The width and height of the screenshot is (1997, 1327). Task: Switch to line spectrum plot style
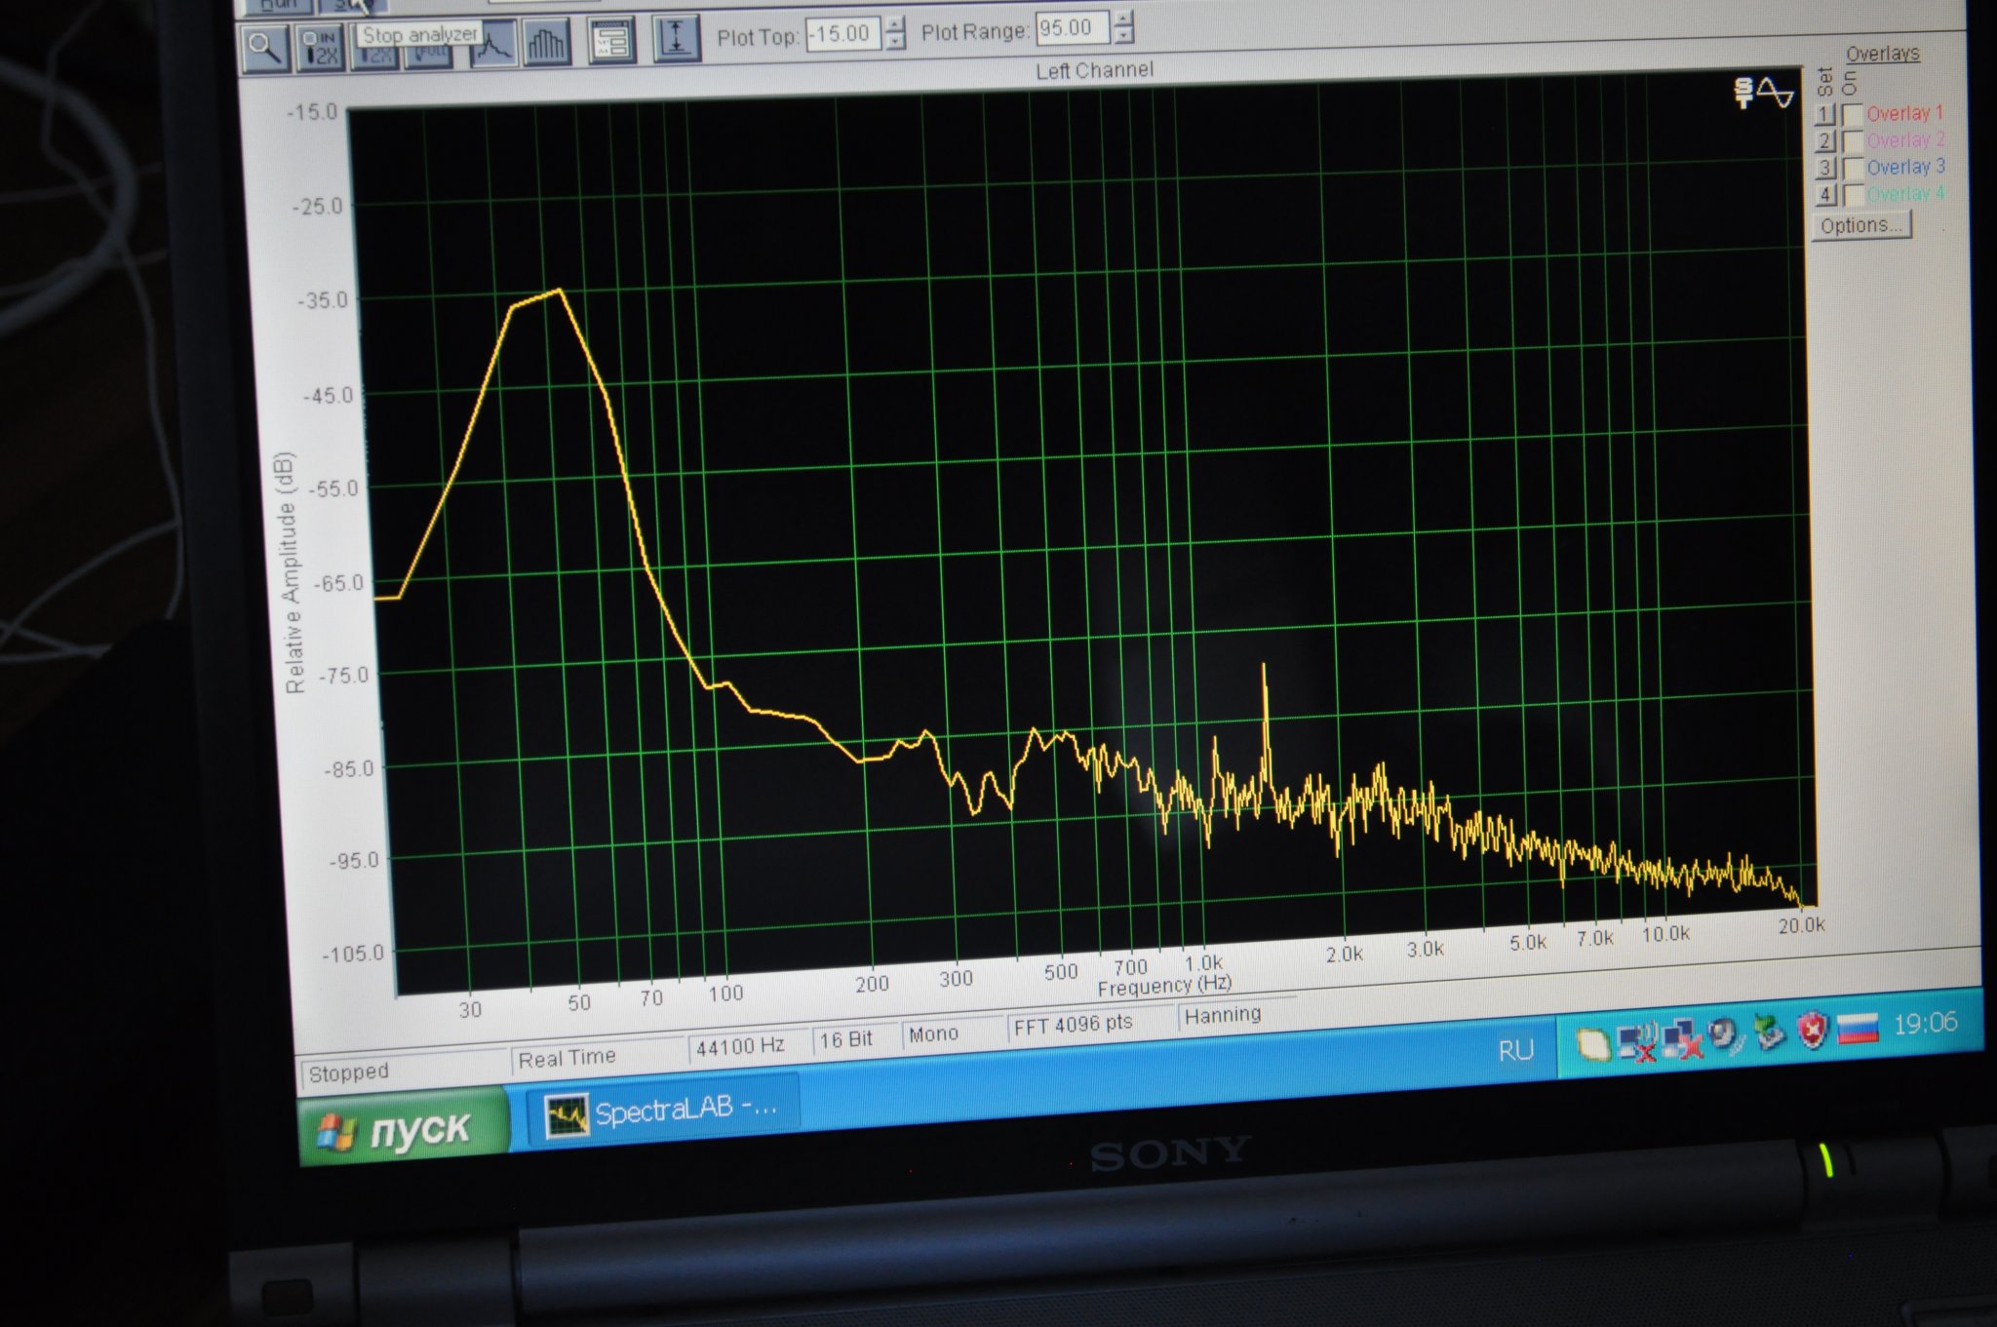492,42
